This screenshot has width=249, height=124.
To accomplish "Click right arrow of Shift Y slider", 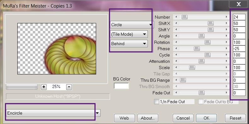I will click(x=226, y=30).
